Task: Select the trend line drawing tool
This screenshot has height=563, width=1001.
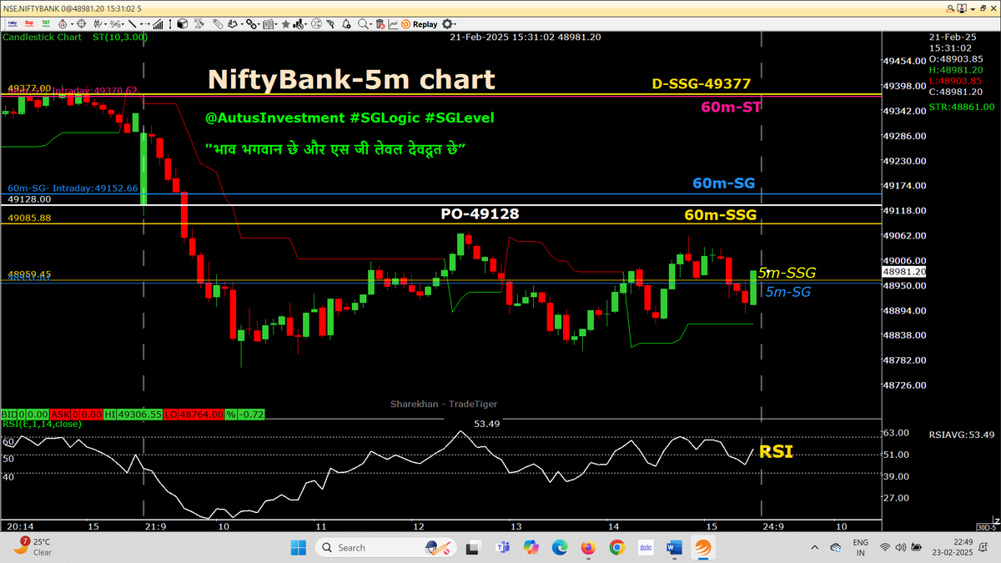Action: pyautogui.click(x=132, y=24)
